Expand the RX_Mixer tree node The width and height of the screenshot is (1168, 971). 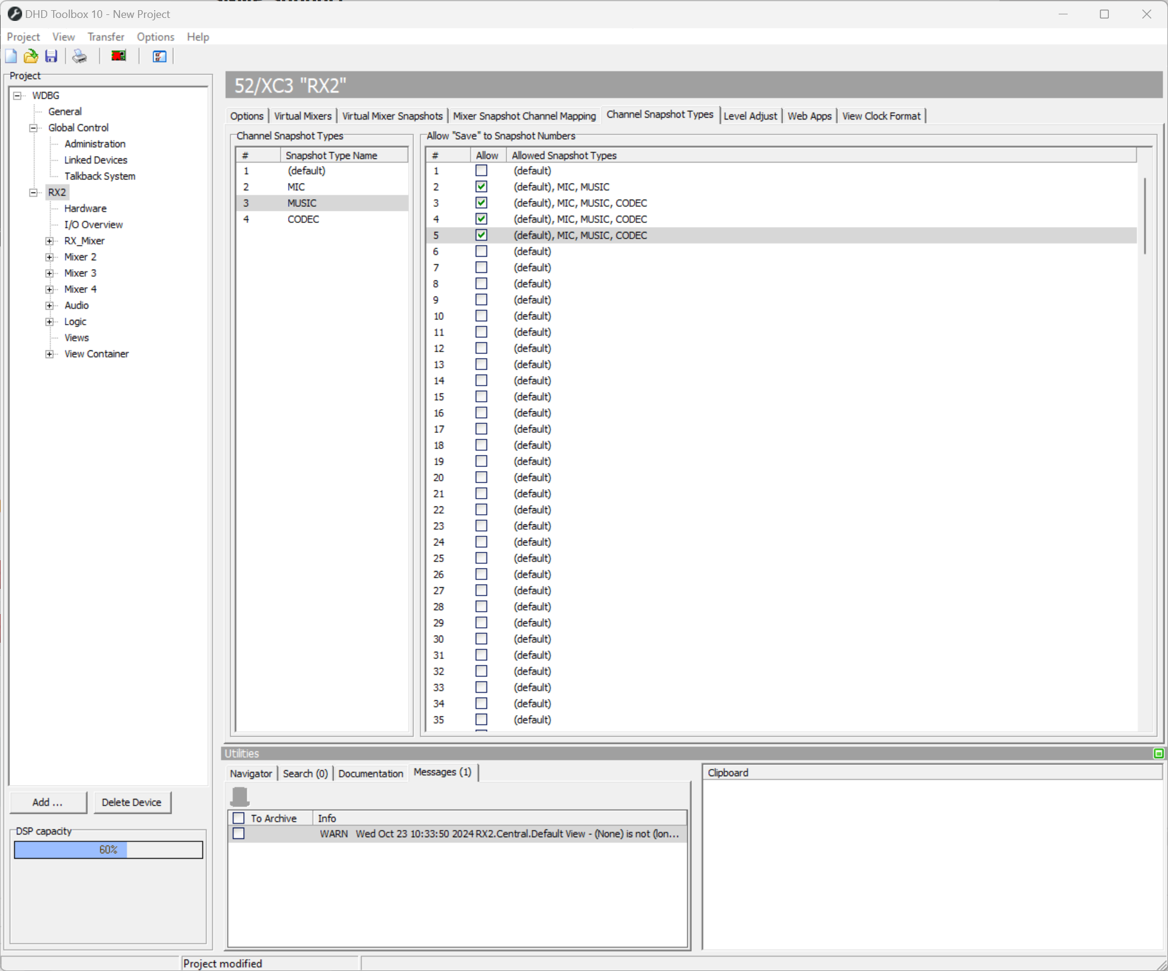50,240
